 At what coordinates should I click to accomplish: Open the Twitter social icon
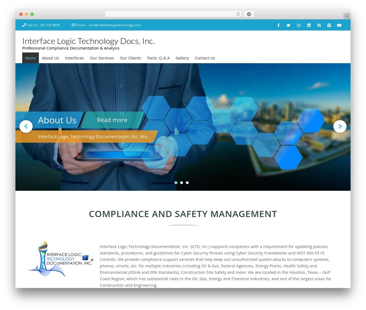[x=289, y=25]
